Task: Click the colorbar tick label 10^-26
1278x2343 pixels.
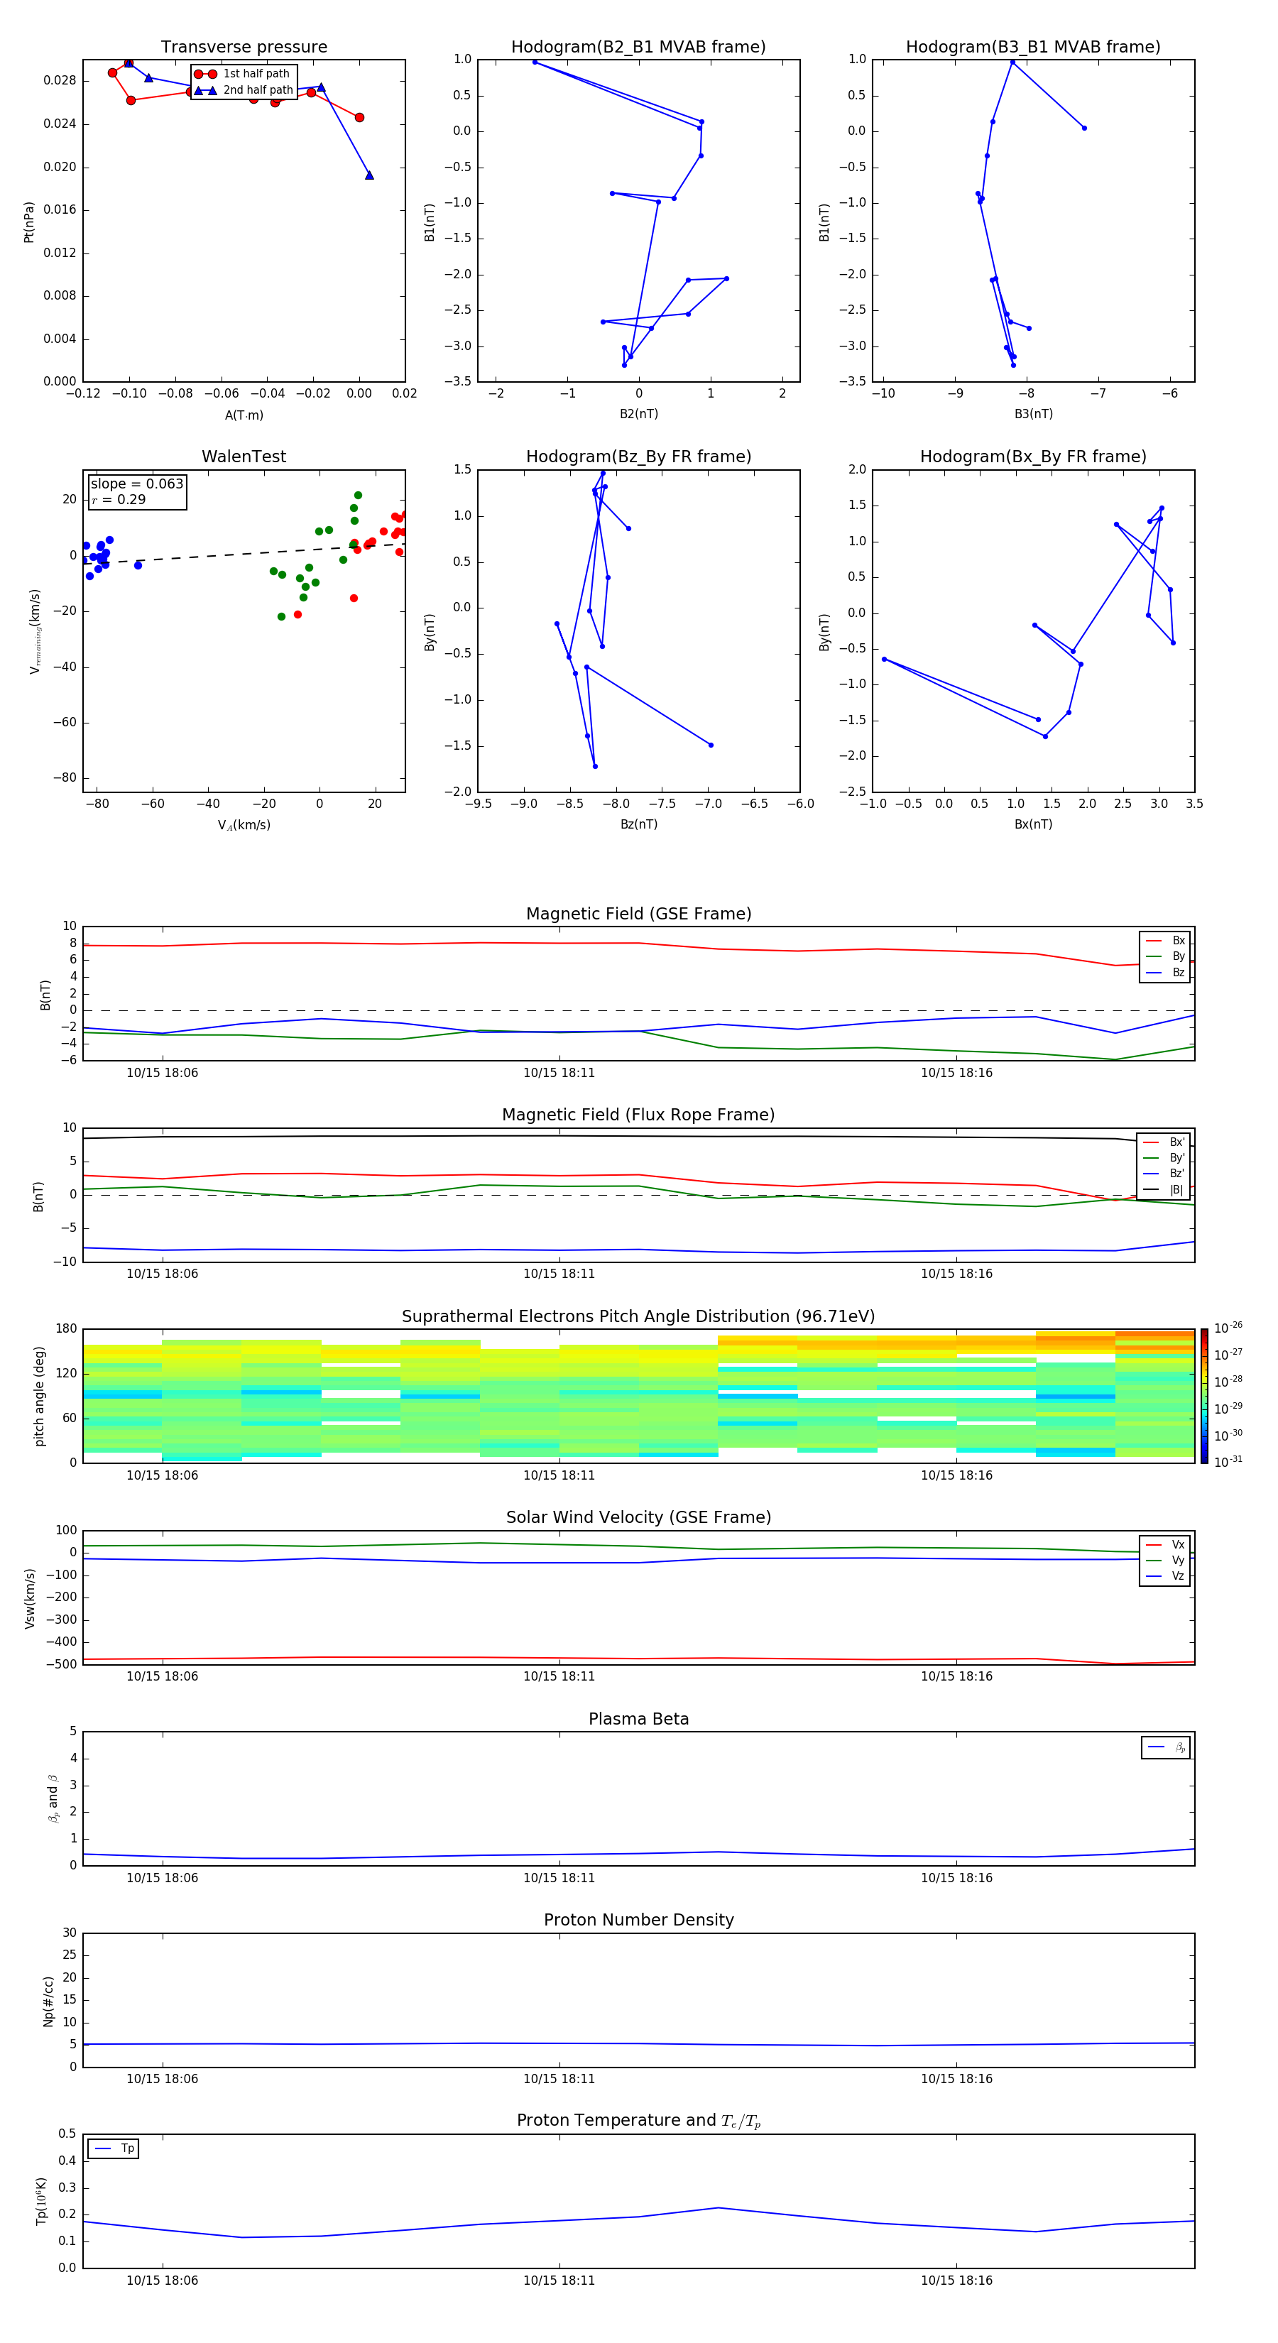Action: coord(1229,1328)
